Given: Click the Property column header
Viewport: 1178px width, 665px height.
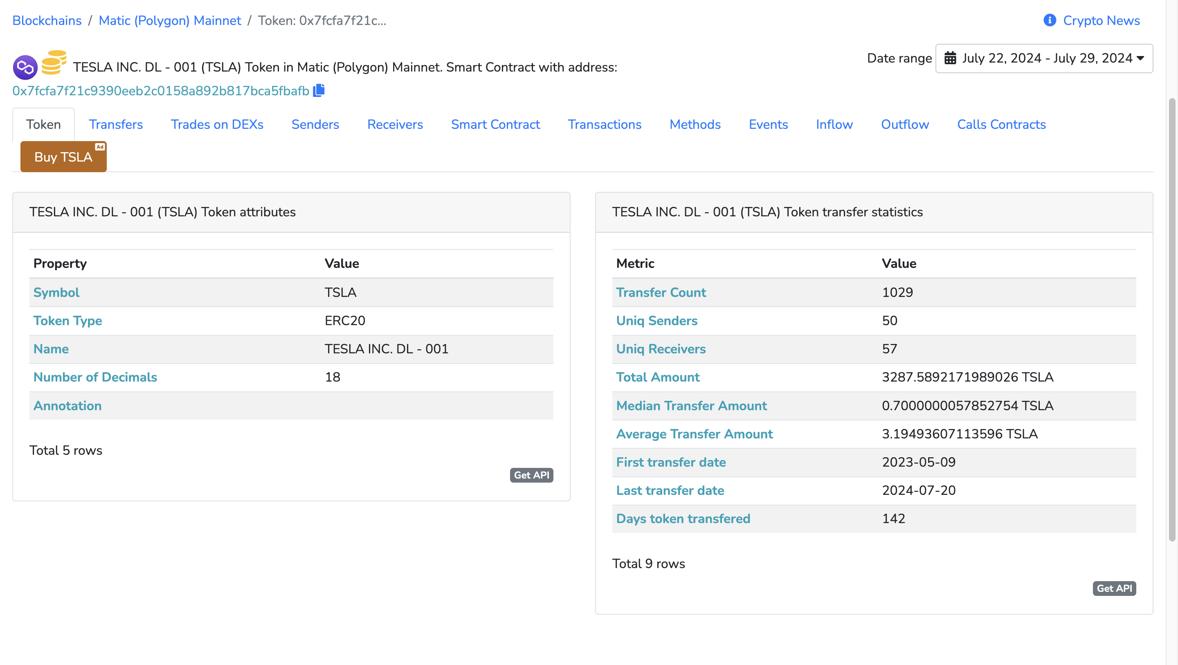Looking at the screenshot, I should pyautogui.click(x=60, y=263).
